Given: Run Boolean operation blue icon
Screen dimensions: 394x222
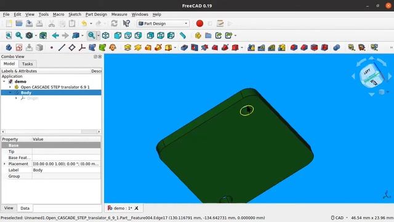Looking at the screenshot, I should click(337, 47).
